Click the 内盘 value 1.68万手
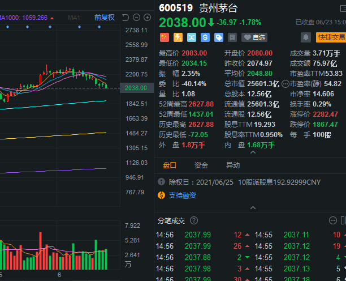Screen dimensions: 346x281 tap(261, 145)
